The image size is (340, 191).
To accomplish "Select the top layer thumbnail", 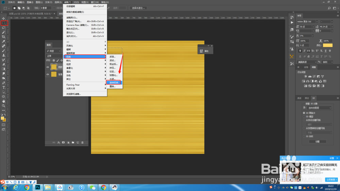I will pyautogui.click(x=54, y=67).
